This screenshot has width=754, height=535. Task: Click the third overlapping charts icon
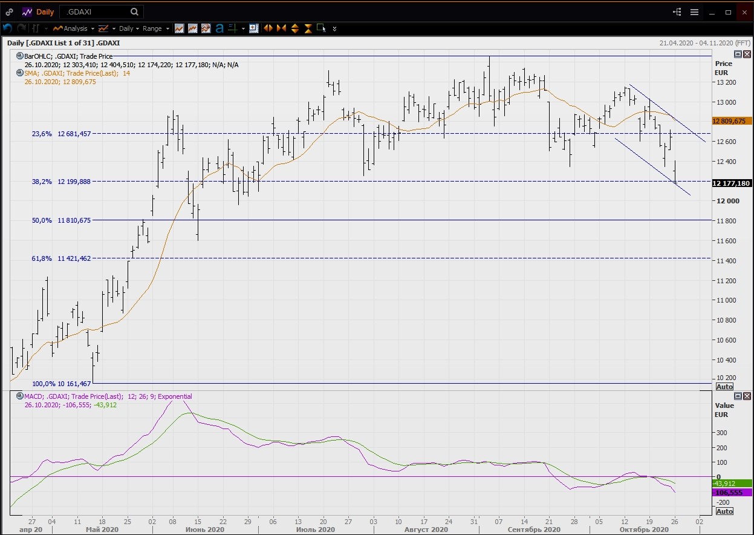click(x=206, y=28)
